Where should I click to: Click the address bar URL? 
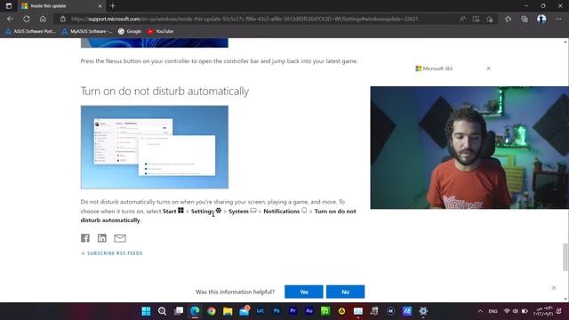pos(244,19)
